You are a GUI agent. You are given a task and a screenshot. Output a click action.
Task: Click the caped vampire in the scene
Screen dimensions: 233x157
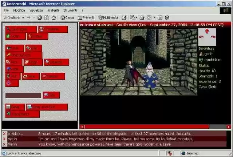tap(131, 74)
